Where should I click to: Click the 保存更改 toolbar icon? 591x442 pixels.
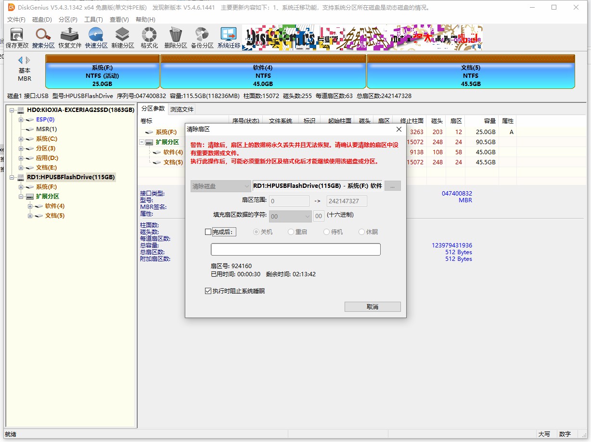coord(17,38)
